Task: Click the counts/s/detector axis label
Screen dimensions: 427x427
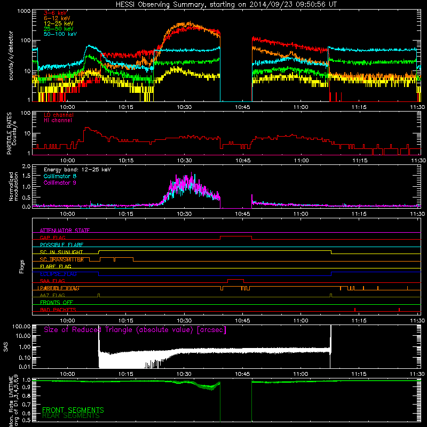Action: click(11, 56)
